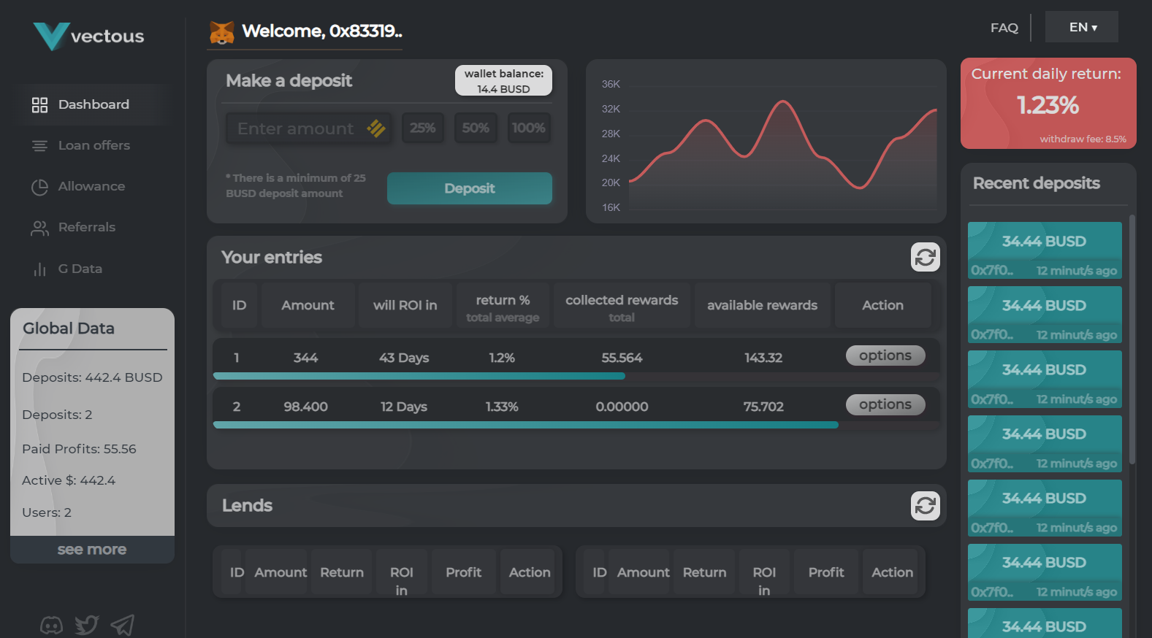Click the '12 Days' cell

pyautogui.click(x=404, y=407)
